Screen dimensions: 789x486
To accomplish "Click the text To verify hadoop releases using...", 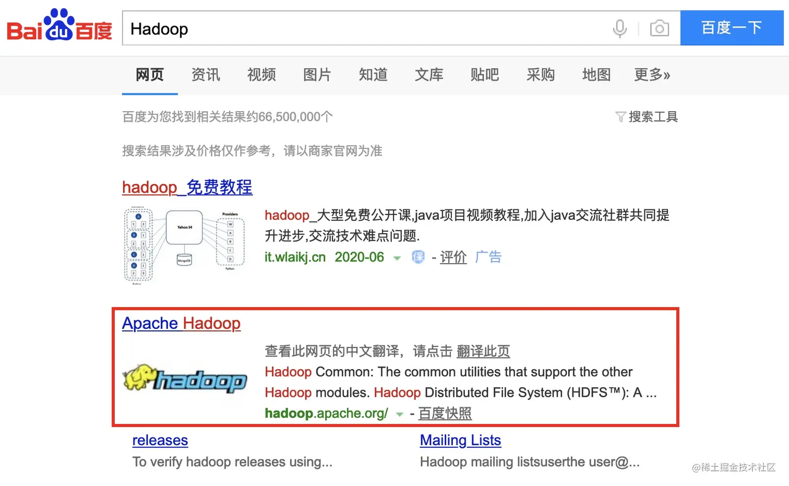I will 232,462.
